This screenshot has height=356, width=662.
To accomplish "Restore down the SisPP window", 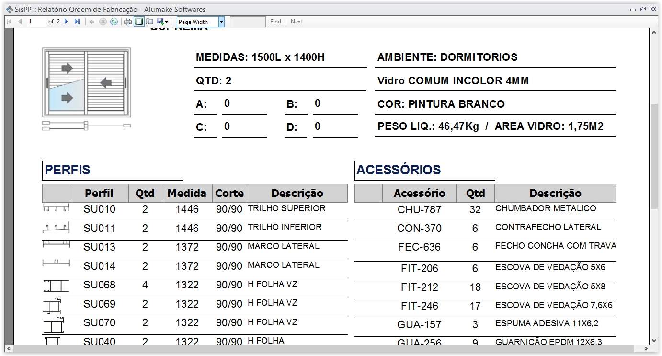I will 643,9.
